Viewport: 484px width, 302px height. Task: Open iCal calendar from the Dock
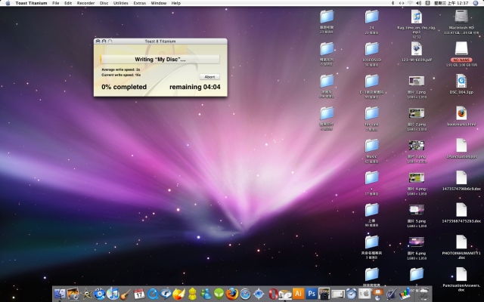click(x=139, y=294)
